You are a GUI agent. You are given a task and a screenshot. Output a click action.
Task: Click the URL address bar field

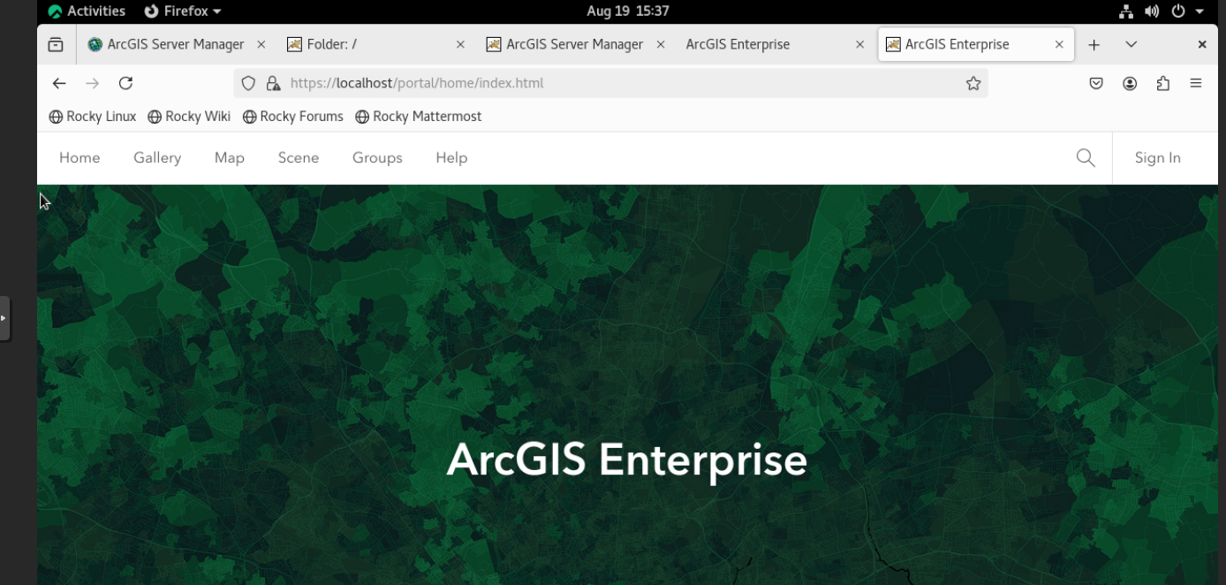(x=609, y=83)
